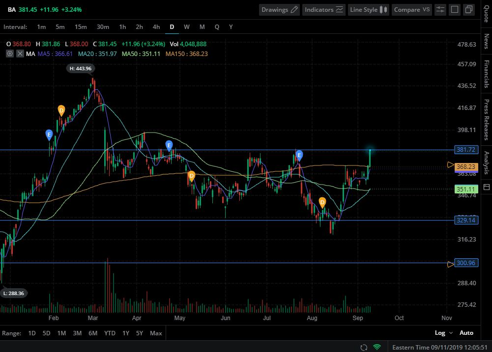Click the February dividend D marker
This screenshot has width=492, height=352.
[x=61, y=110]
